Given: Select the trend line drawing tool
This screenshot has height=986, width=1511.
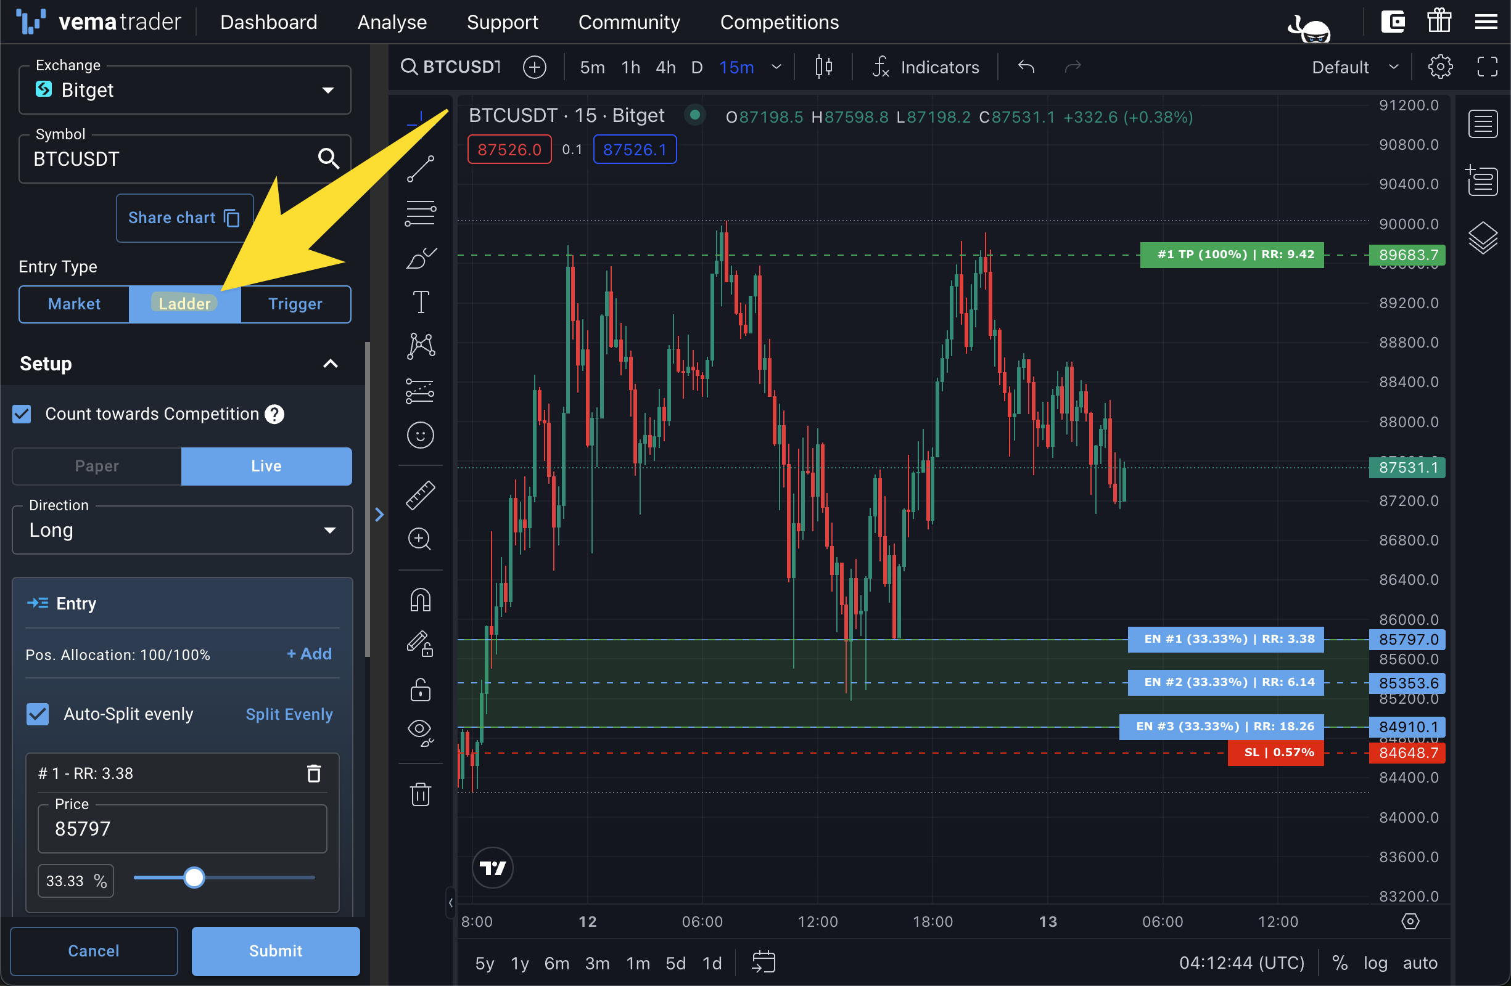Looking at the screenshot, I should pyautogui.click(x=420, y=169).
